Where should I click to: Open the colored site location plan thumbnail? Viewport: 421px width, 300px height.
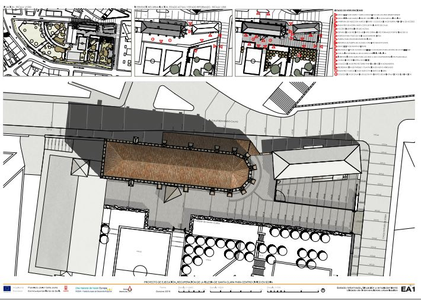67,43
